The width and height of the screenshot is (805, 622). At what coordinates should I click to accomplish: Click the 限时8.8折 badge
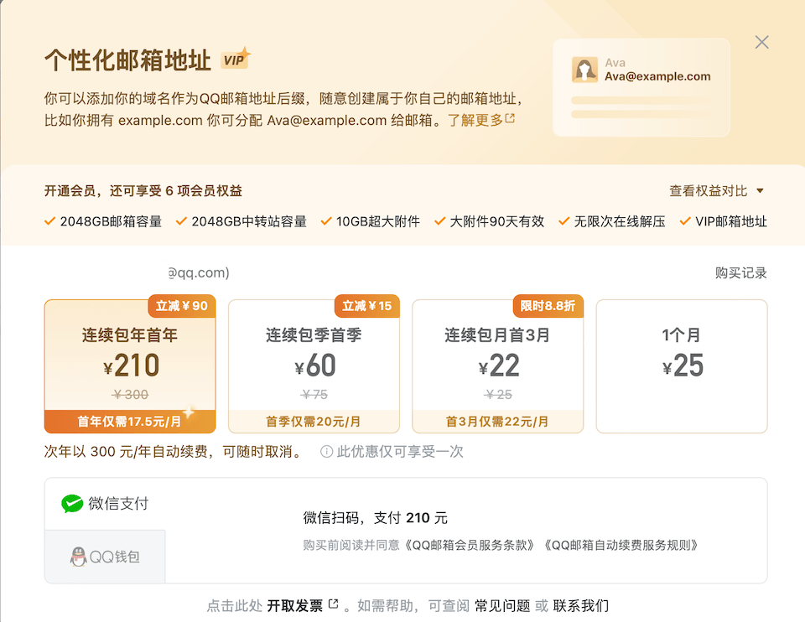[x=548, y=306]
